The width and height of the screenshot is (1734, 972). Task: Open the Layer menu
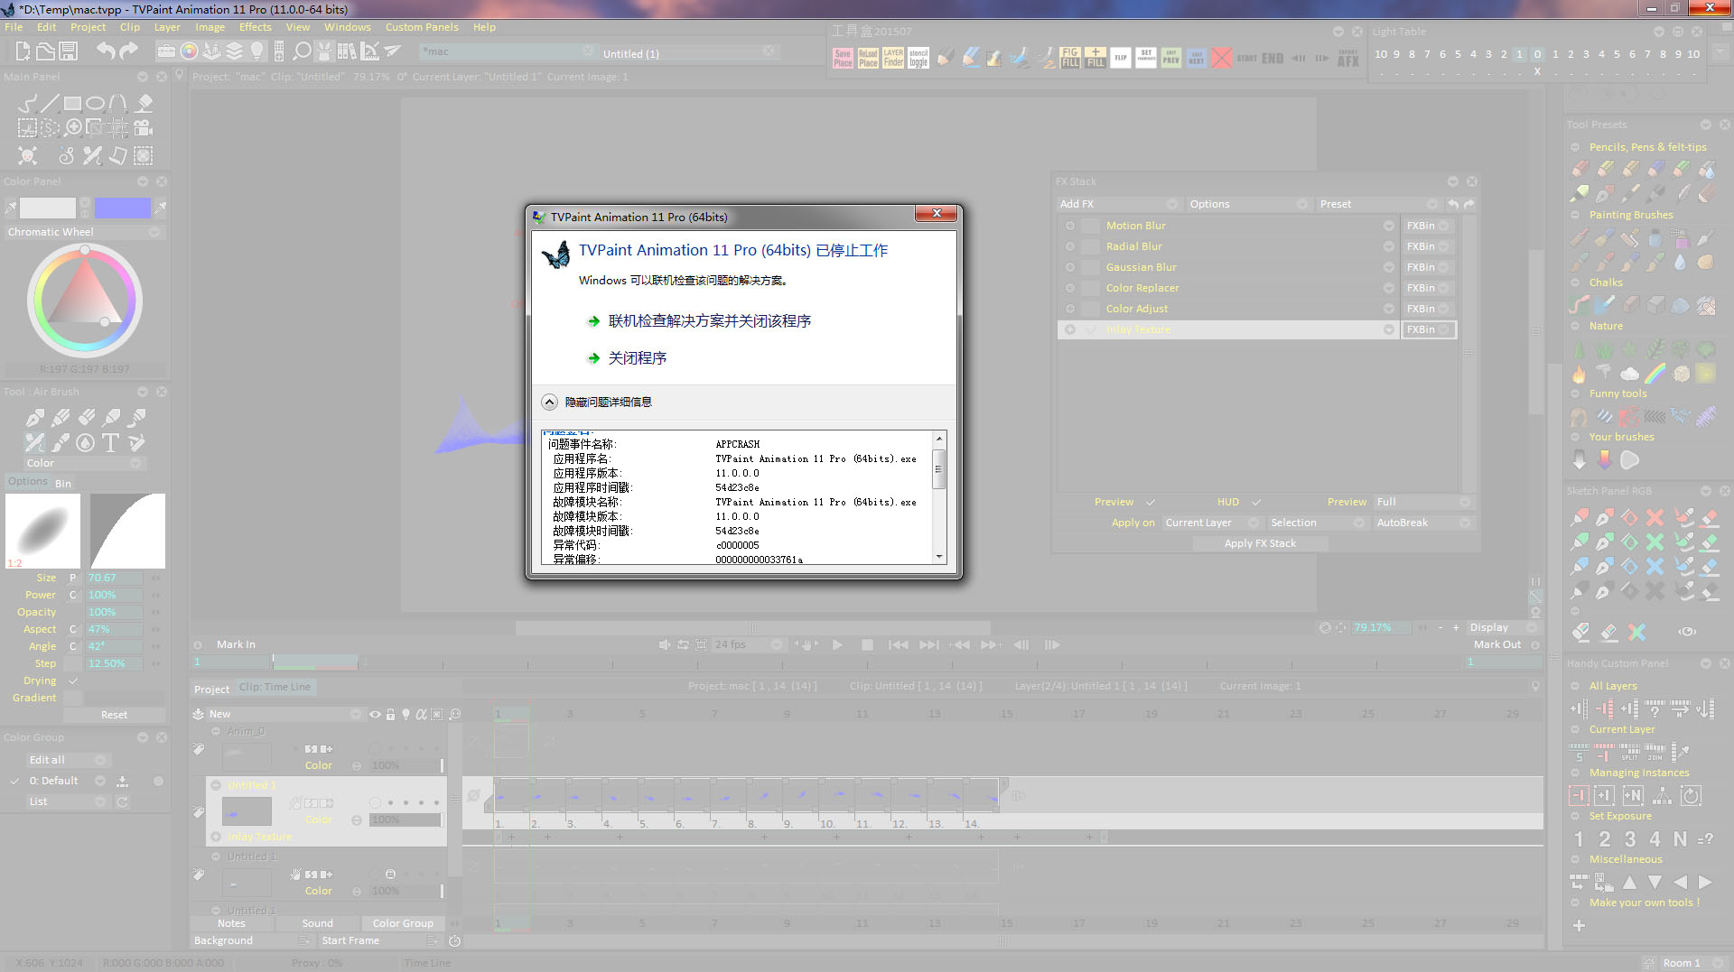pyautogui.click(x=167, y=27)
